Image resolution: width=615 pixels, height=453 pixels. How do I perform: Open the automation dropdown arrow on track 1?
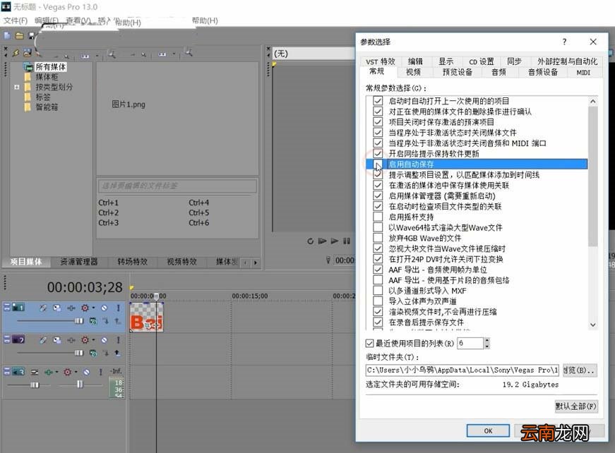(93, 308)
